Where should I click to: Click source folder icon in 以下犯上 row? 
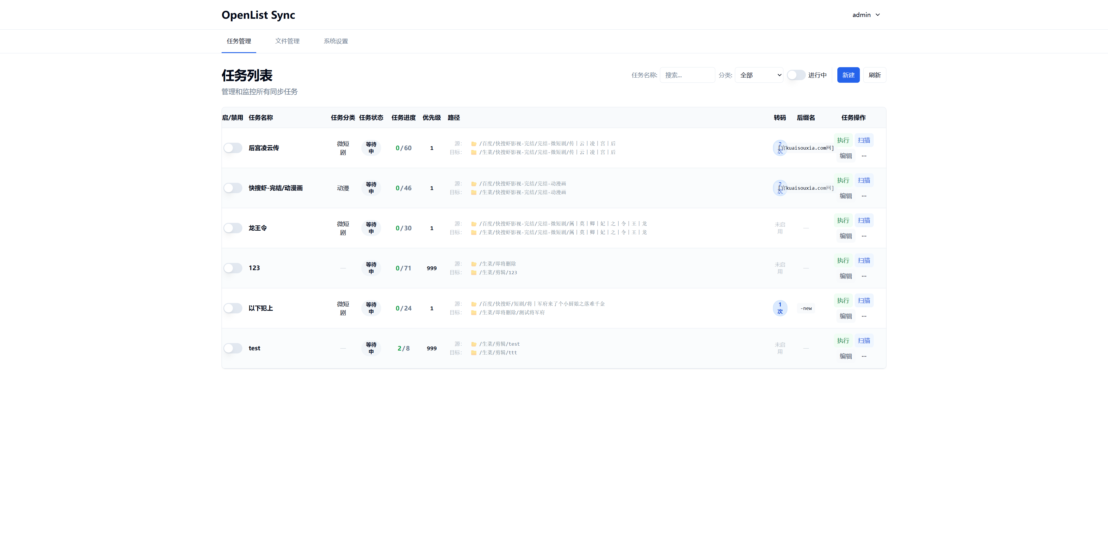[x=473, y=304]
